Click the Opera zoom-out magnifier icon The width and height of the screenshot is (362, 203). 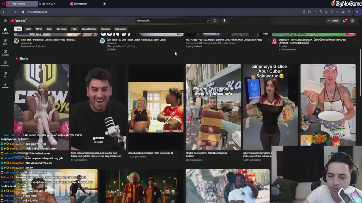click(x=304, y=12)
